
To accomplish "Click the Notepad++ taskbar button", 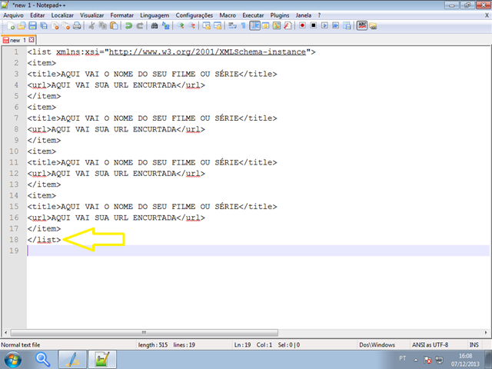I will (x=102, y=360).
